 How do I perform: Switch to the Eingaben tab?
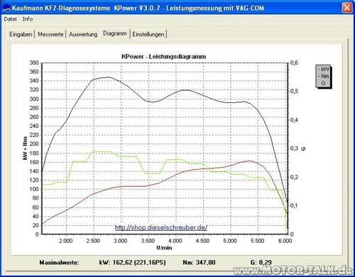[x=21, y=34]
